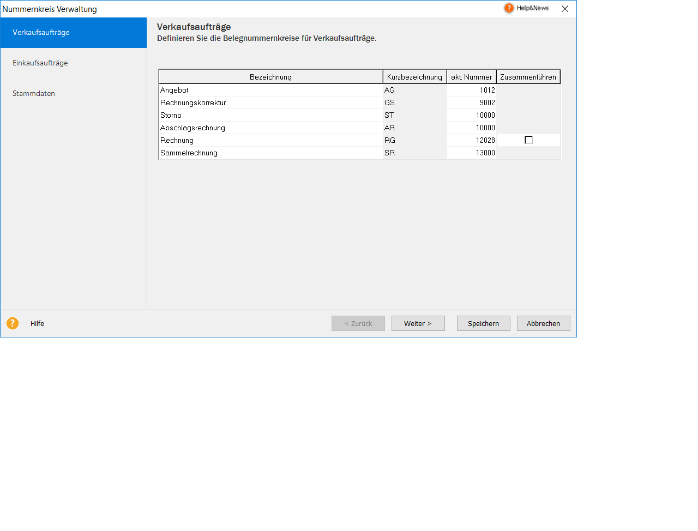Edit the number field showing 1012
This screenshot has height=531, width=698.
(x=472, y=90)
